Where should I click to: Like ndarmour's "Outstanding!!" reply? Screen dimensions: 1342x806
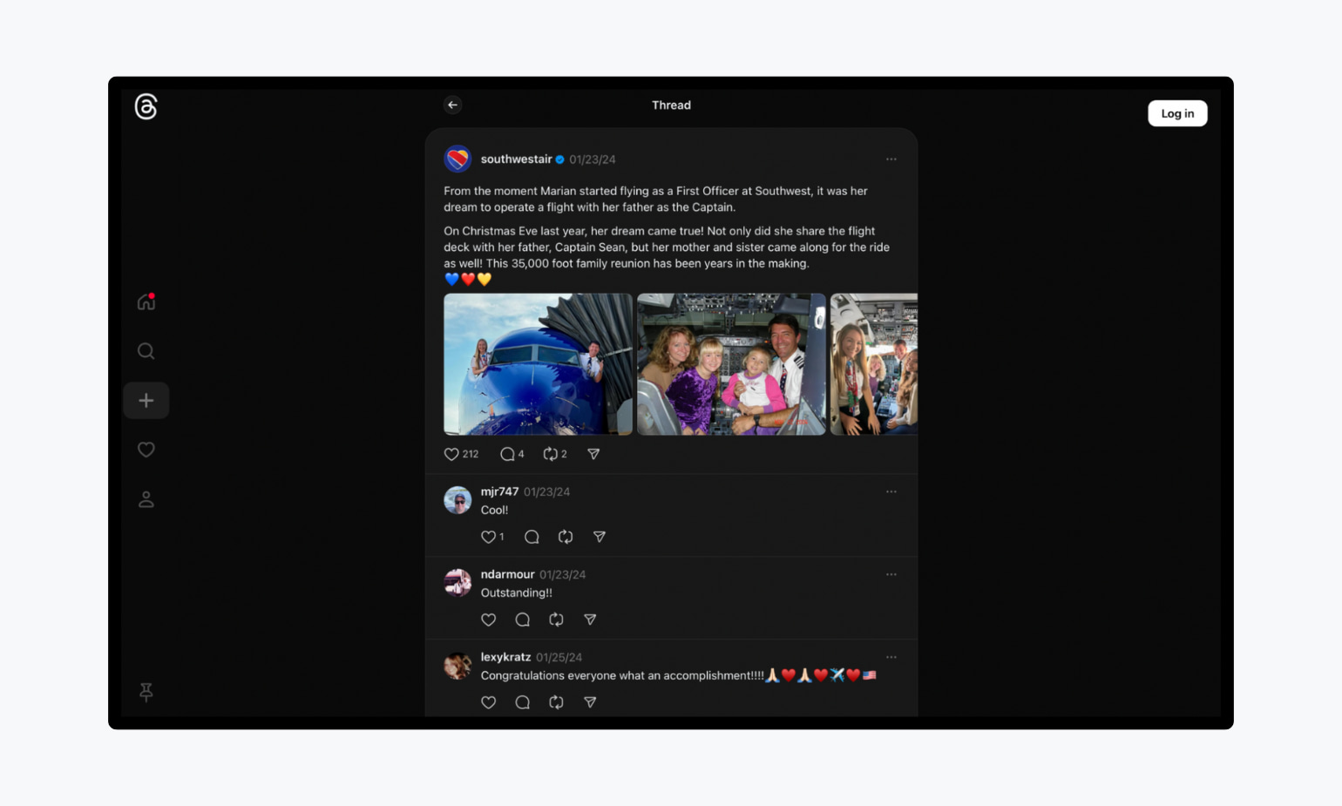tap(488, 620)
